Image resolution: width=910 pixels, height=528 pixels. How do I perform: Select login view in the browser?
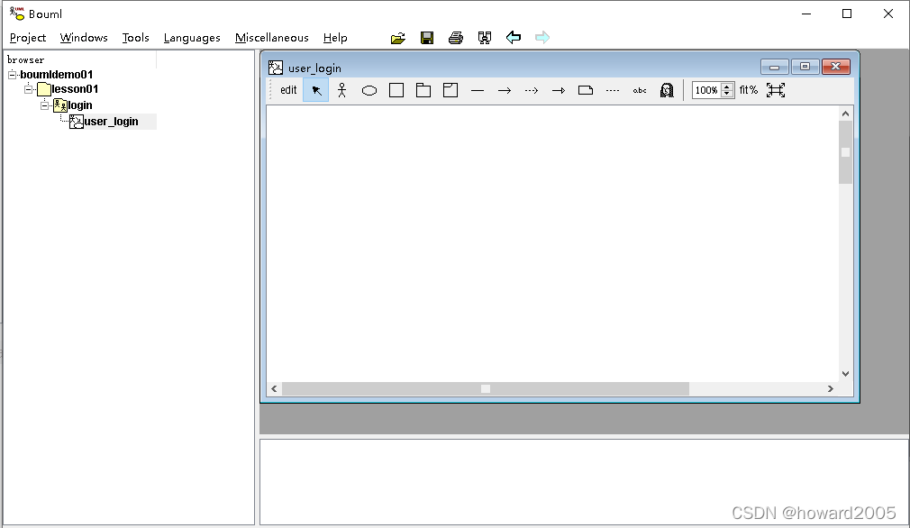tap(80, 105)
